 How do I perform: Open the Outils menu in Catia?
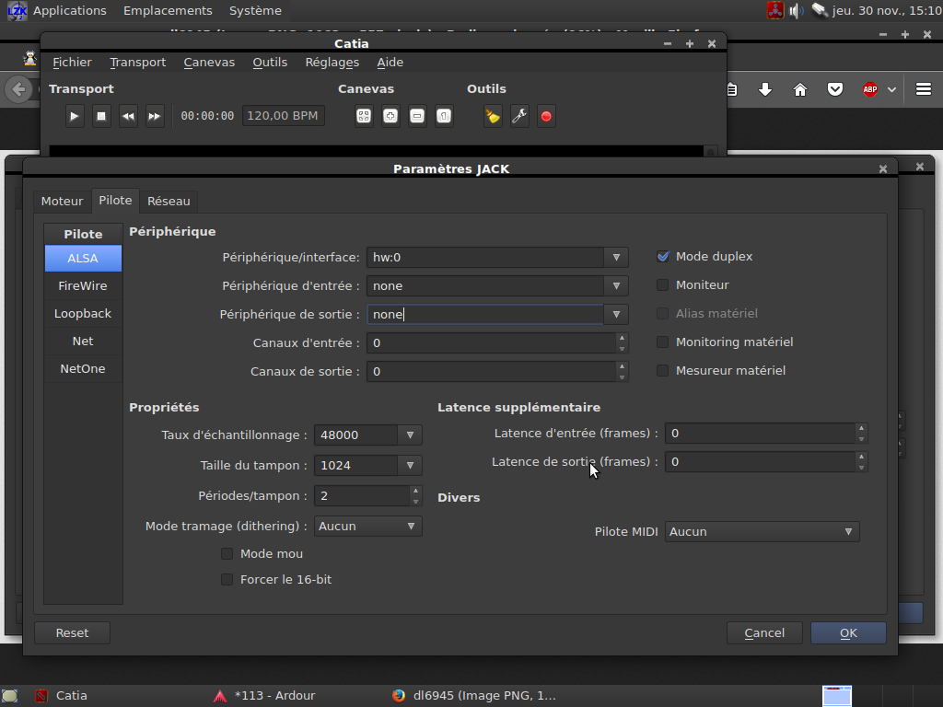click(x=270, y=63)
